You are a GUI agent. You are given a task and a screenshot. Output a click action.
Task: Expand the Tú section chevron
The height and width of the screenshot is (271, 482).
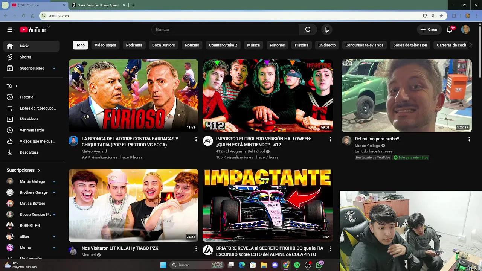click(16, 86)
